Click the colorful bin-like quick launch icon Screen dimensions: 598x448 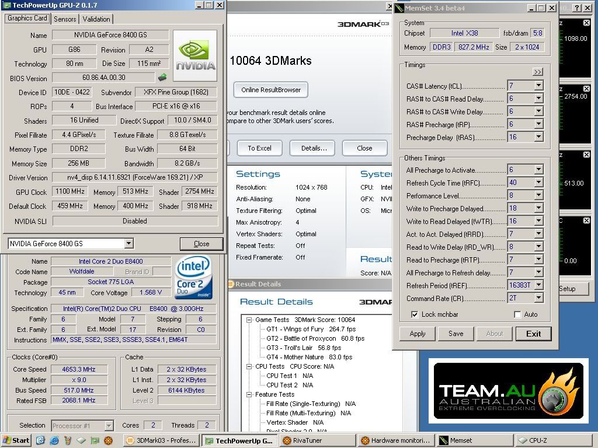pyautogui.click(x=68, y=440)
